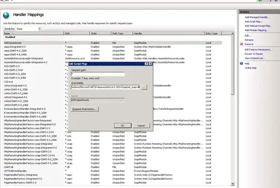Image resolution: width=280 pixels, height=188 pixels.
Task: Click the red X Remove icon
Action: pyautogui.click(x=242, y=44)
